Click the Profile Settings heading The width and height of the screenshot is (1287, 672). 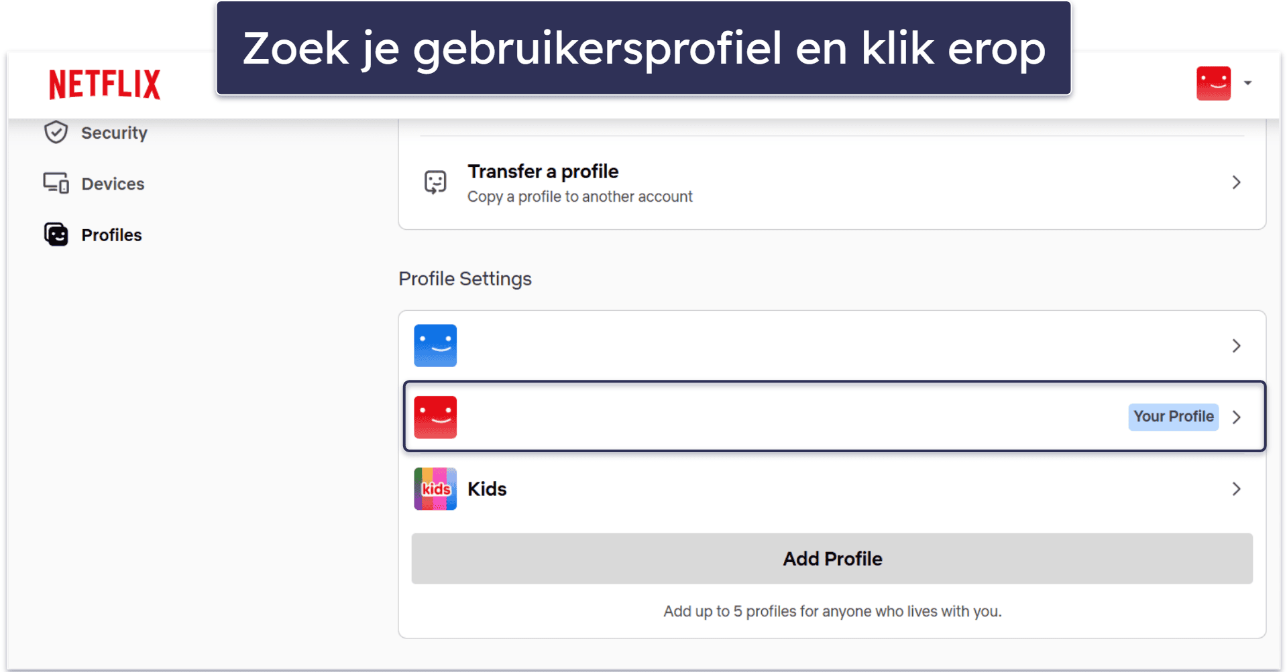point(465,279)
